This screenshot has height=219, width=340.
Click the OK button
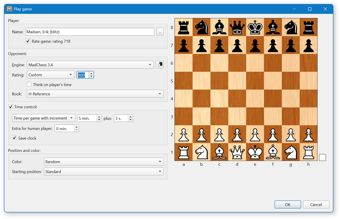coord(288,205)
